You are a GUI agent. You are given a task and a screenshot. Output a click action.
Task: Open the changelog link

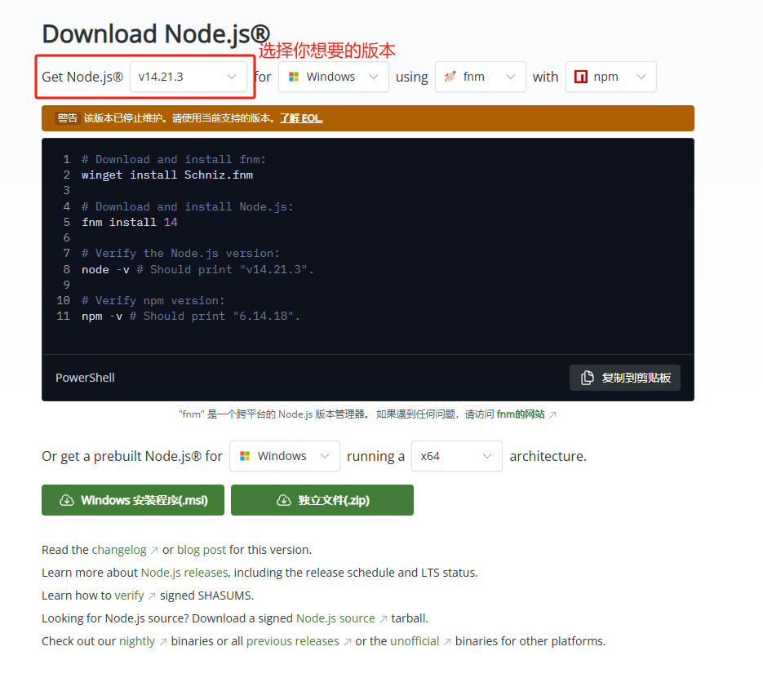pyautogui.click(x=118, y=550)
